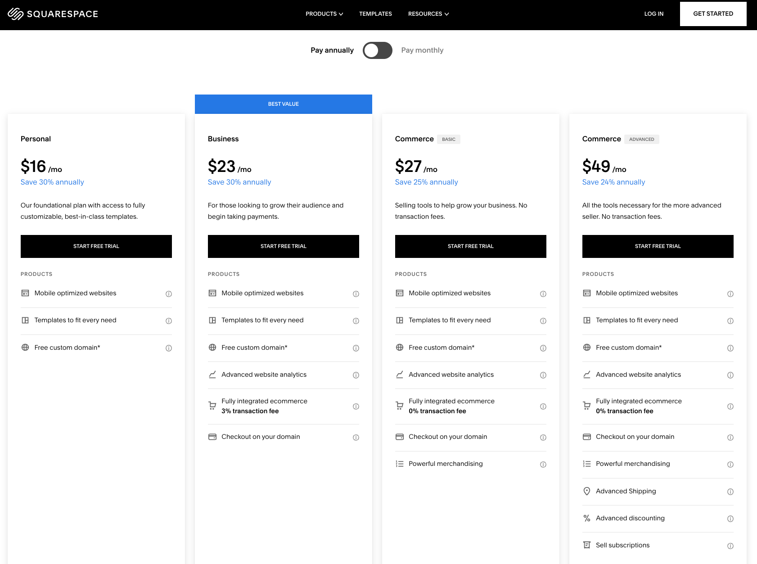757x564 pixels.
Task: Click the Log In link
Action: pos(654,14)
